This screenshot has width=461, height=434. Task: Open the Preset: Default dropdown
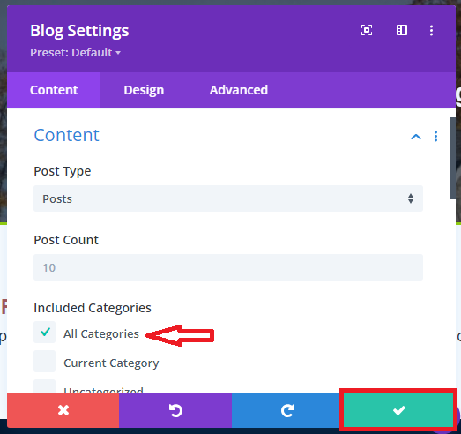tap(75, 53)
